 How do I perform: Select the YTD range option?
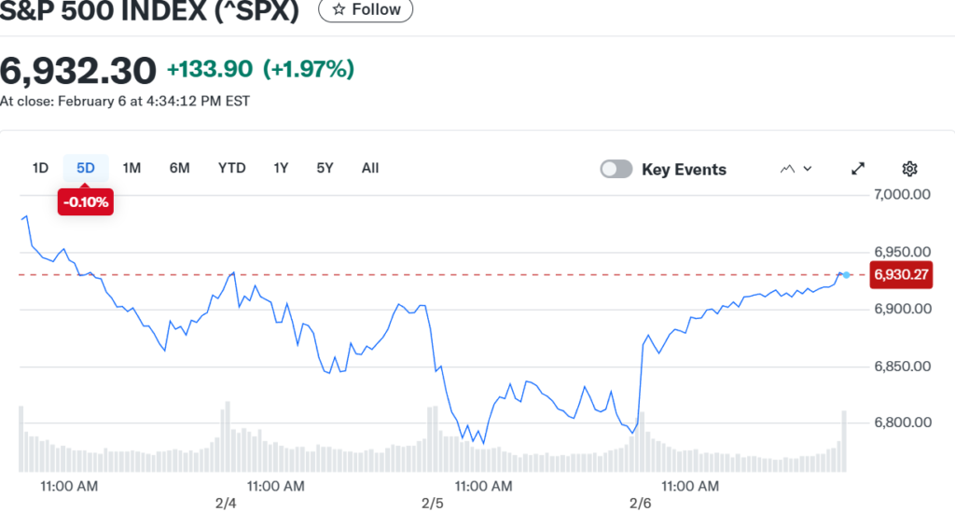[x=231, y=168]
